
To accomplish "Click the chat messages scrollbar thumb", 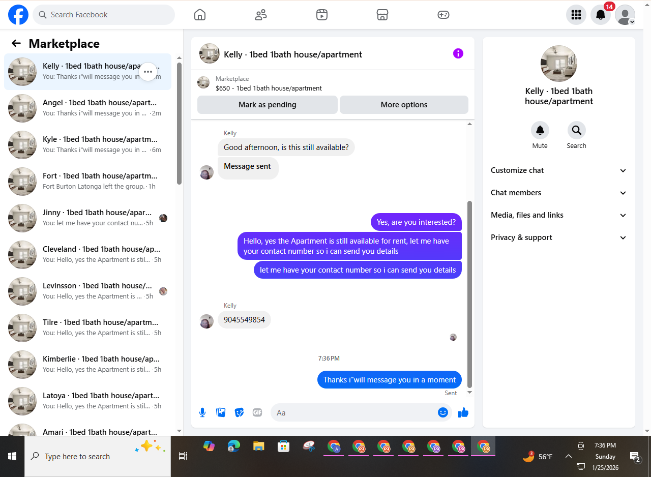I will 469,294.
